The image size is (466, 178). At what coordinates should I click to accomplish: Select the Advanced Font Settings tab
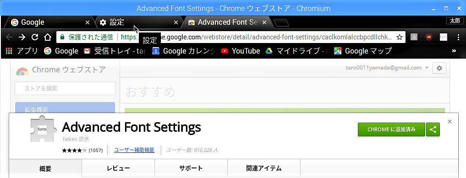coord(227,22)
